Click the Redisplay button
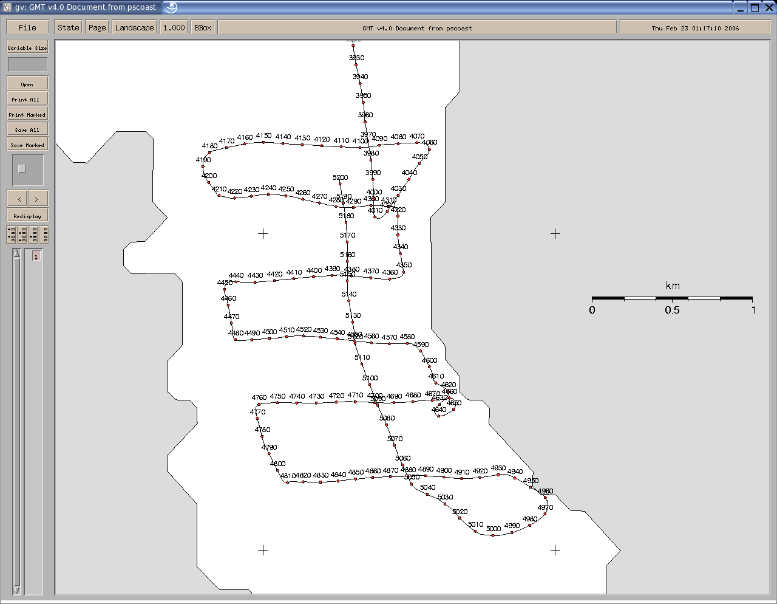777x604 pixels. 27,216
